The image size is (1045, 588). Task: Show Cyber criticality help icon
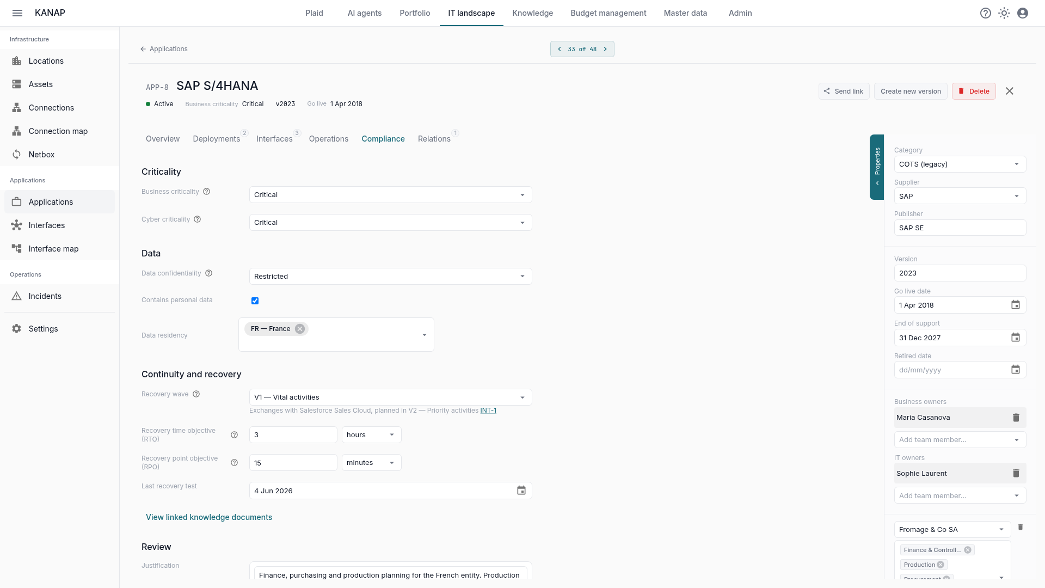pyautogui.click(x=198, y=219)
